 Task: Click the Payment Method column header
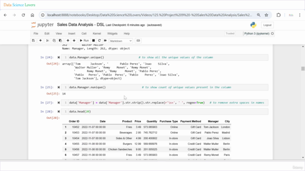pyautogui.click(x=191, y=122)
